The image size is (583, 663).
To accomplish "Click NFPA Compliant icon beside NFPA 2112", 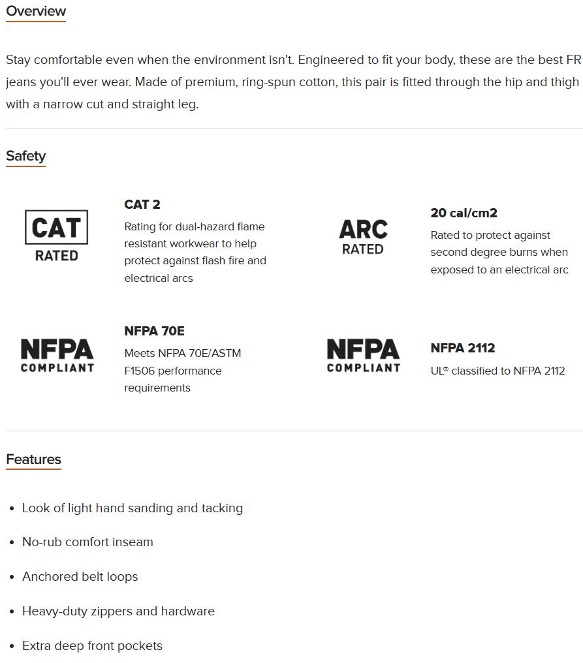I will [363, 356].
